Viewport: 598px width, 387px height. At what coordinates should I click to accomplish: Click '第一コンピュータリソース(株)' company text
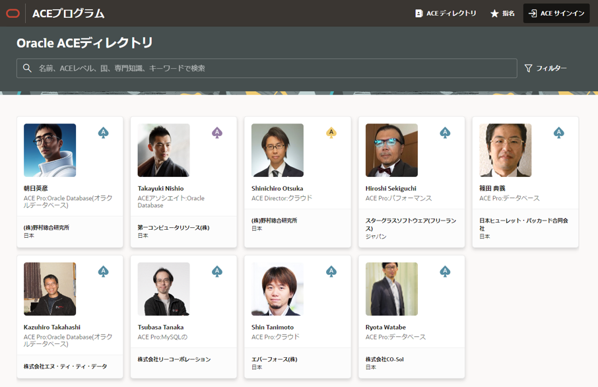tap(174, 227)
